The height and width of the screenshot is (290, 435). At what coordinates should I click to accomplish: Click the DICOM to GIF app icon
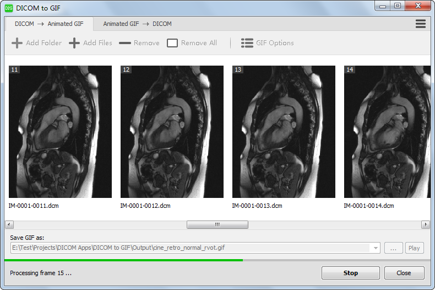[9, 8]
